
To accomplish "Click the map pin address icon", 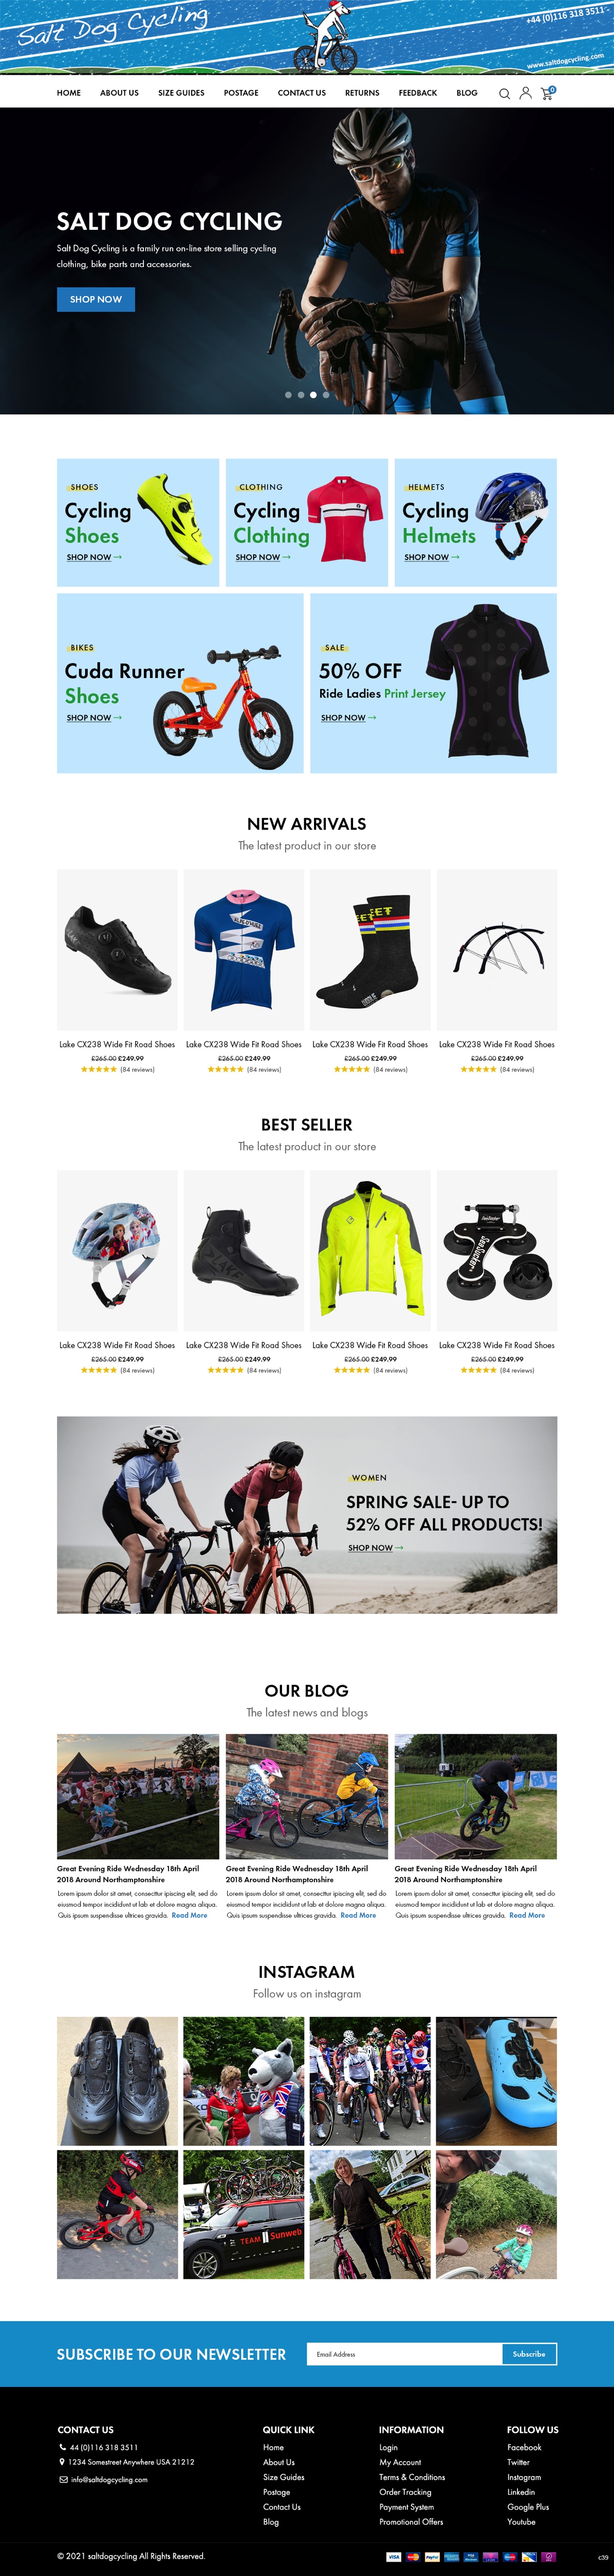I will pos(62,2462).
